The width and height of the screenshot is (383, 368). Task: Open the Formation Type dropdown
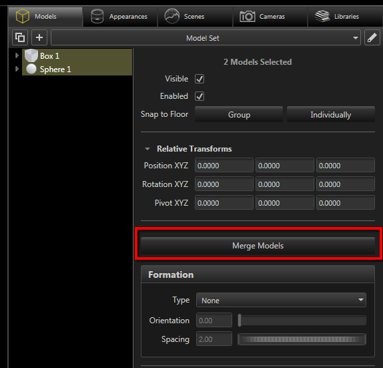(x=281, y=300)
